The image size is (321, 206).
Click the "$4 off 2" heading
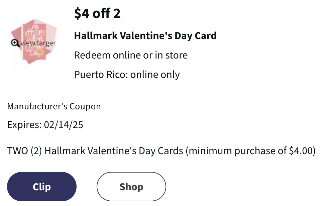tap(97, 14)
